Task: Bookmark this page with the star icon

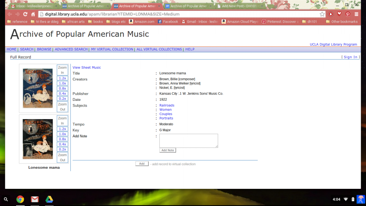Action: 322,14
